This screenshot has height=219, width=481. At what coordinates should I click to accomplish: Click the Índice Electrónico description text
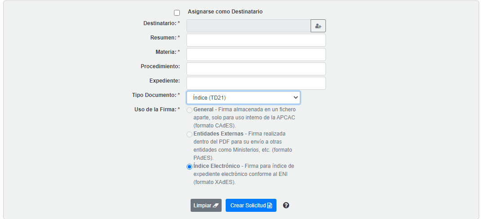click(x=244, y=174)
